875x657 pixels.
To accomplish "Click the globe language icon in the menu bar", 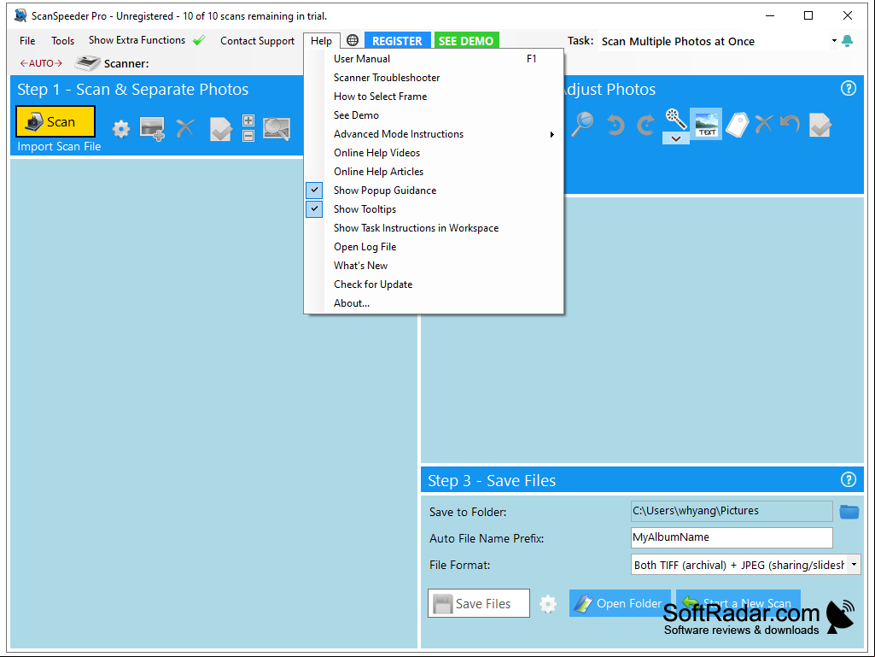I will (352, 40).
